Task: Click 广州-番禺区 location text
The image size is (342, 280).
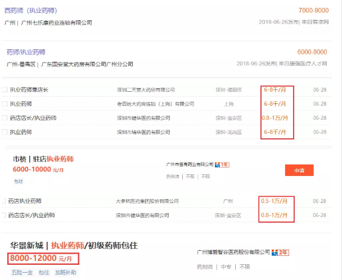Action: tap(21, 64)
